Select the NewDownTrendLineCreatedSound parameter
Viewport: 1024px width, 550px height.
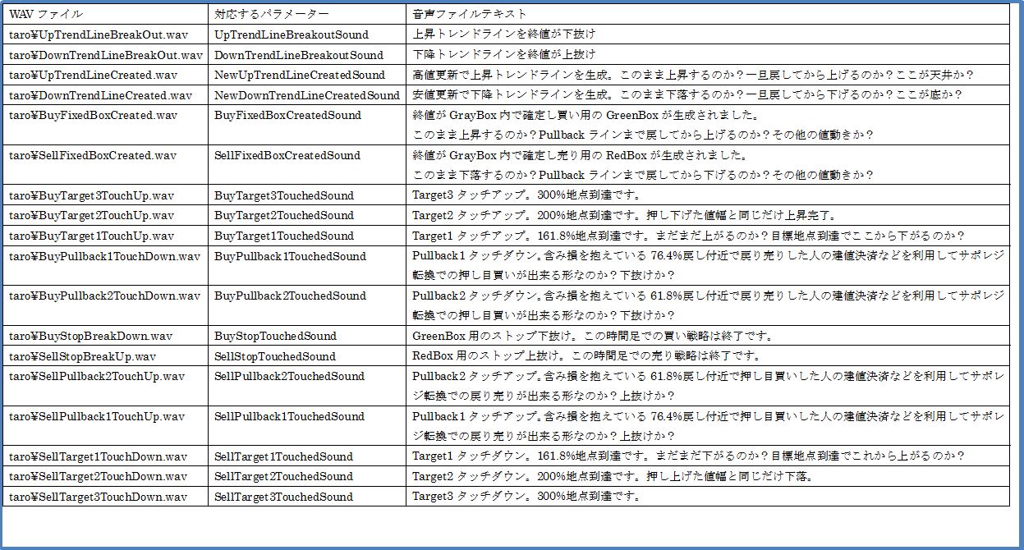coord(307,95)
